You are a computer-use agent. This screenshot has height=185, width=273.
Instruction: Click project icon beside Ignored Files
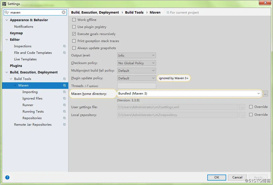pos(65,99)
